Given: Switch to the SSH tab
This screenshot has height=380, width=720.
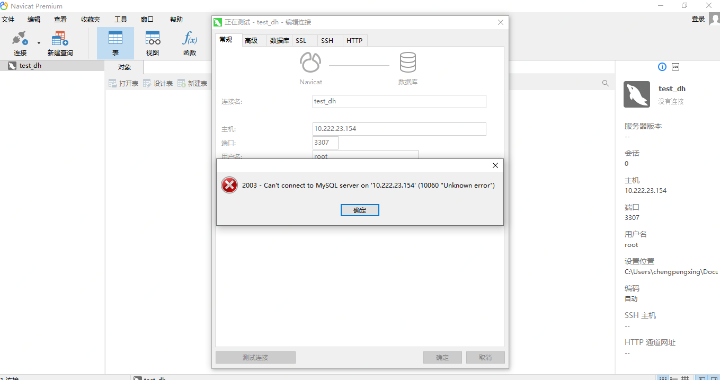Looking at the screenshot, I should 327,40.
